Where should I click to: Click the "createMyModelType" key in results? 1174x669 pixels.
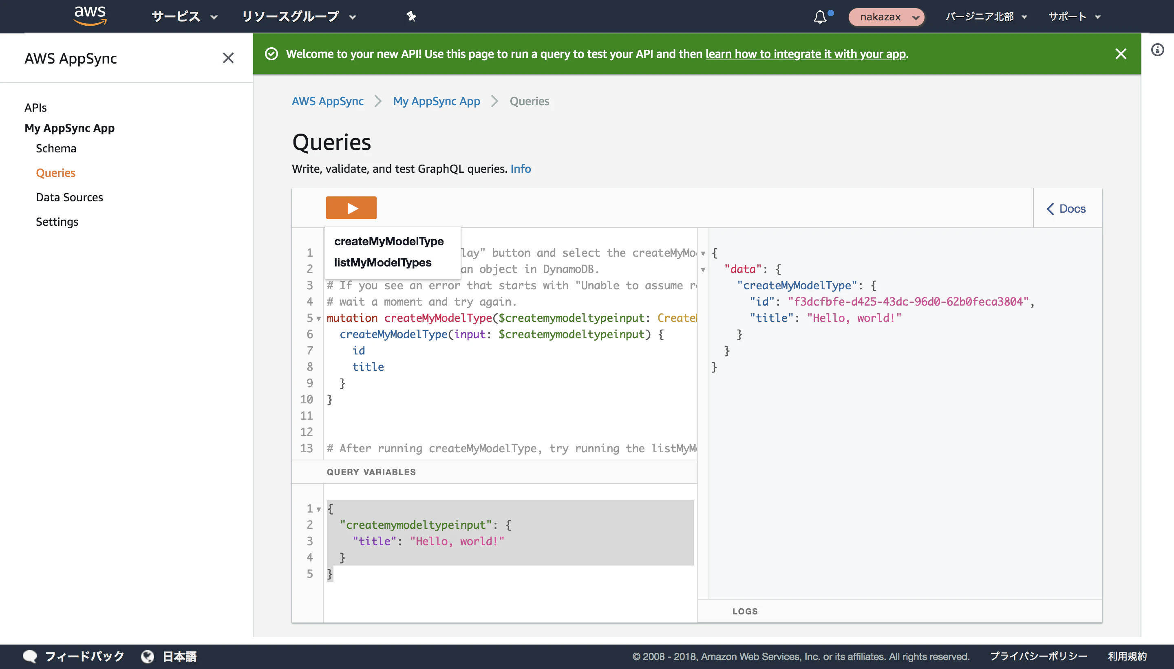click(x=797, y=285)
